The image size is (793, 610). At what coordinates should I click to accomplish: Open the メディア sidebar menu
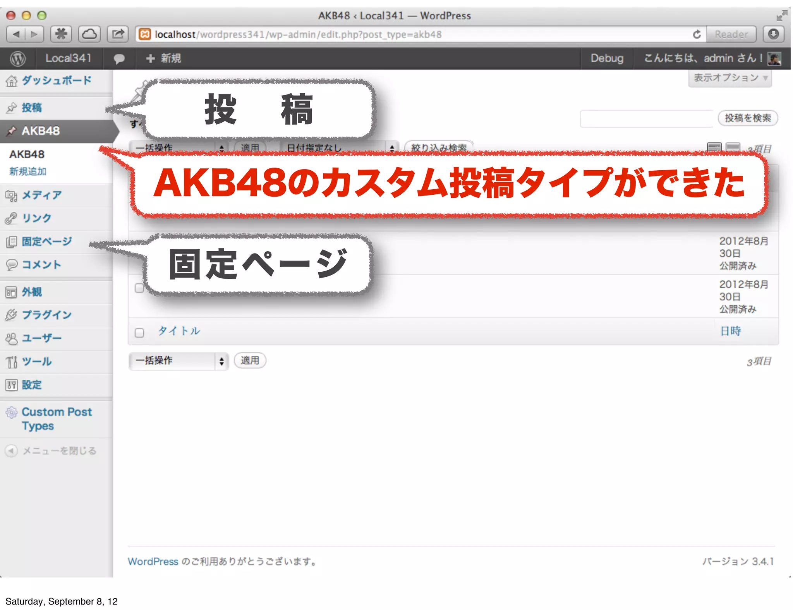[42, 195]
